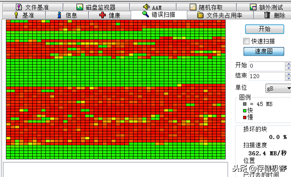Viewport: 291px width, 177px height.
Task: Click the 信息 info icon
Action: point(59,15)
